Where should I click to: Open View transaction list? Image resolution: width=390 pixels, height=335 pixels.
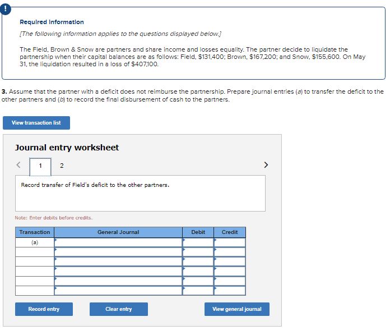point(36,123)
